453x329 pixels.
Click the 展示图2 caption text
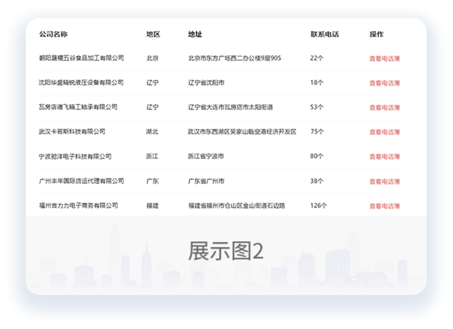pyautogui.click(x=226, y=251)
